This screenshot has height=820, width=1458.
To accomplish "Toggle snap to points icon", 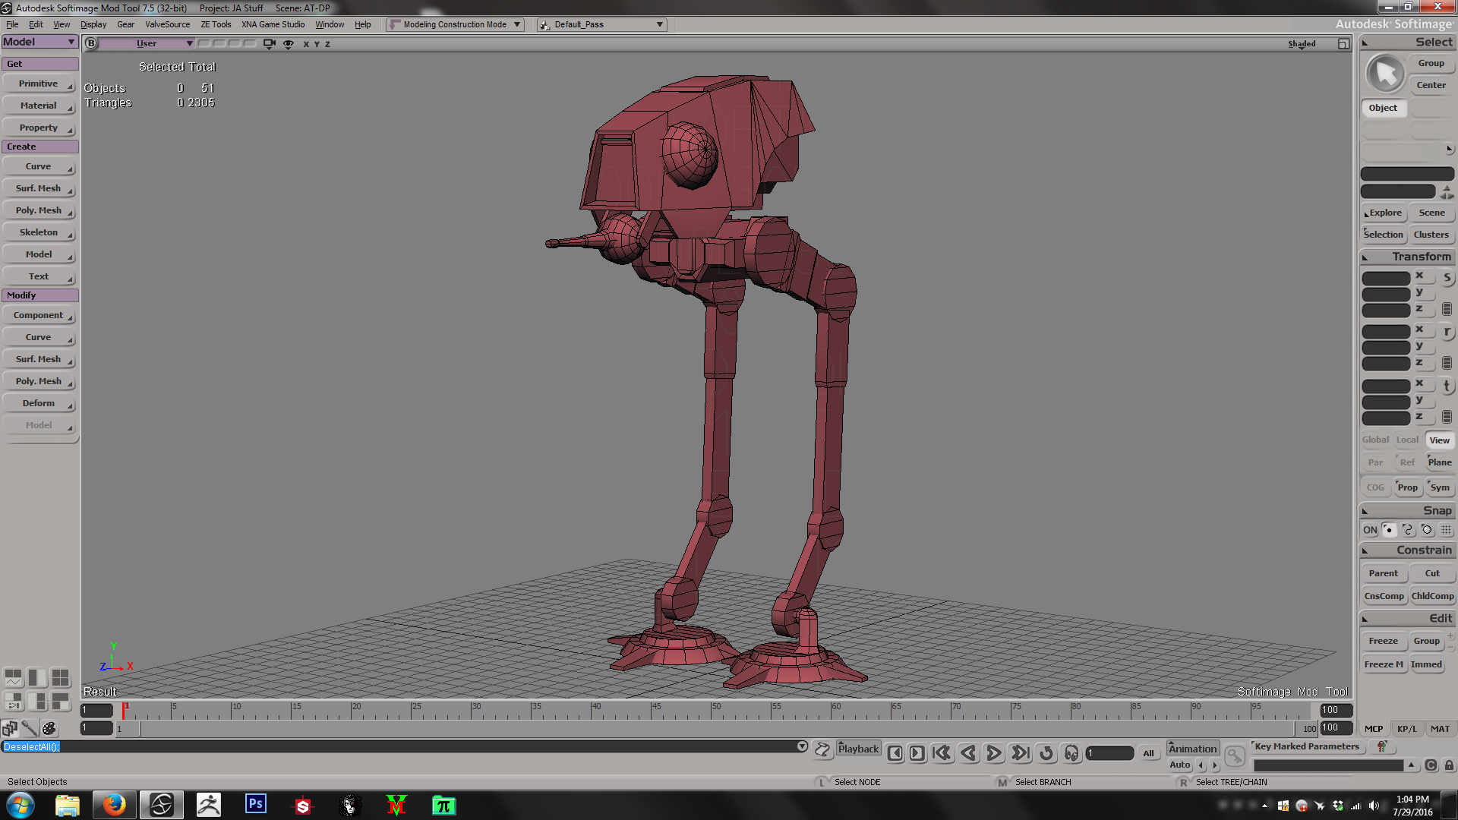I will [1389, 530].
